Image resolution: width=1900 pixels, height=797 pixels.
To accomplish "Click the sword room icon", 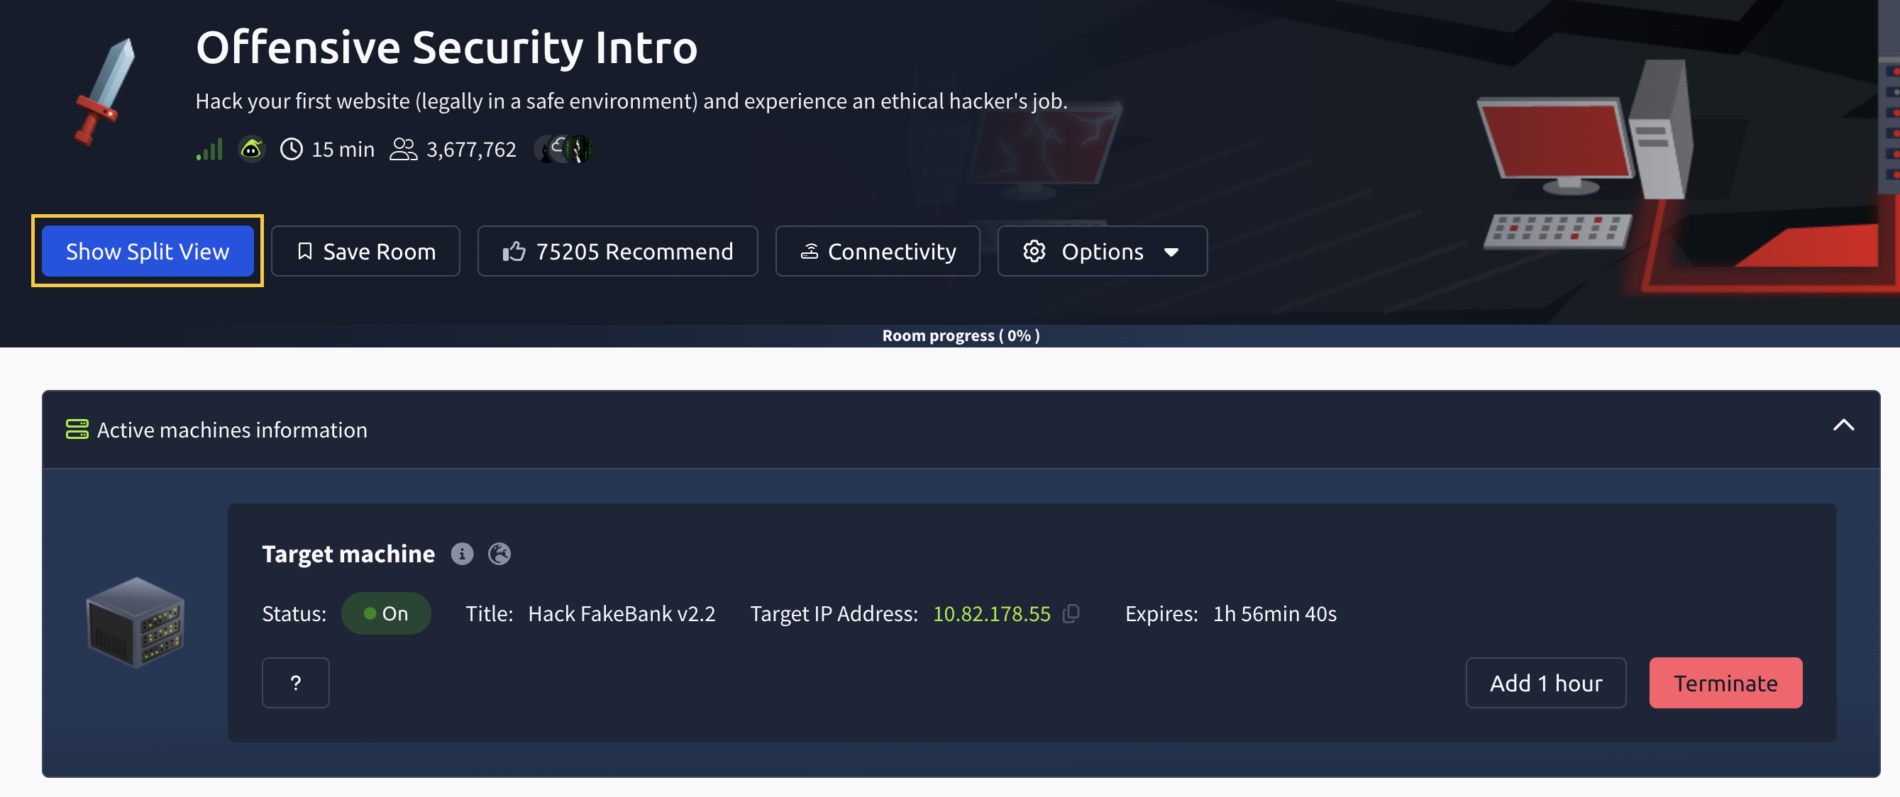I will click(x=106, y=92).
